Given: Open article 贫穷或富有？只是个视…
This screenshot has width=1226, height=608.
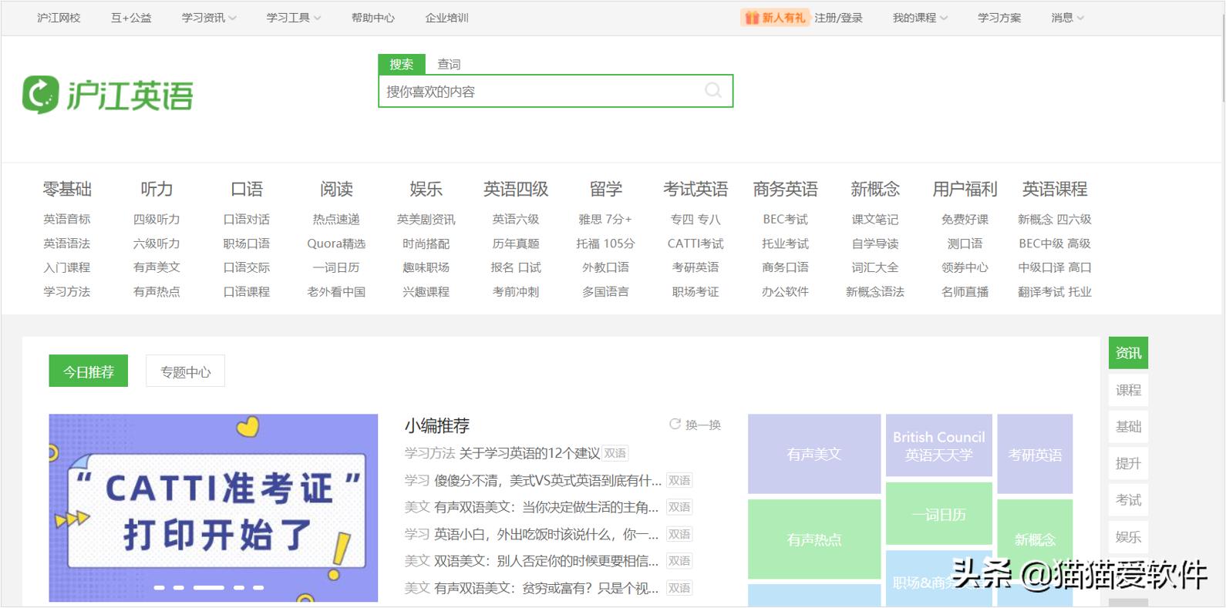Looking at the screenshot, I should (547, 588).
